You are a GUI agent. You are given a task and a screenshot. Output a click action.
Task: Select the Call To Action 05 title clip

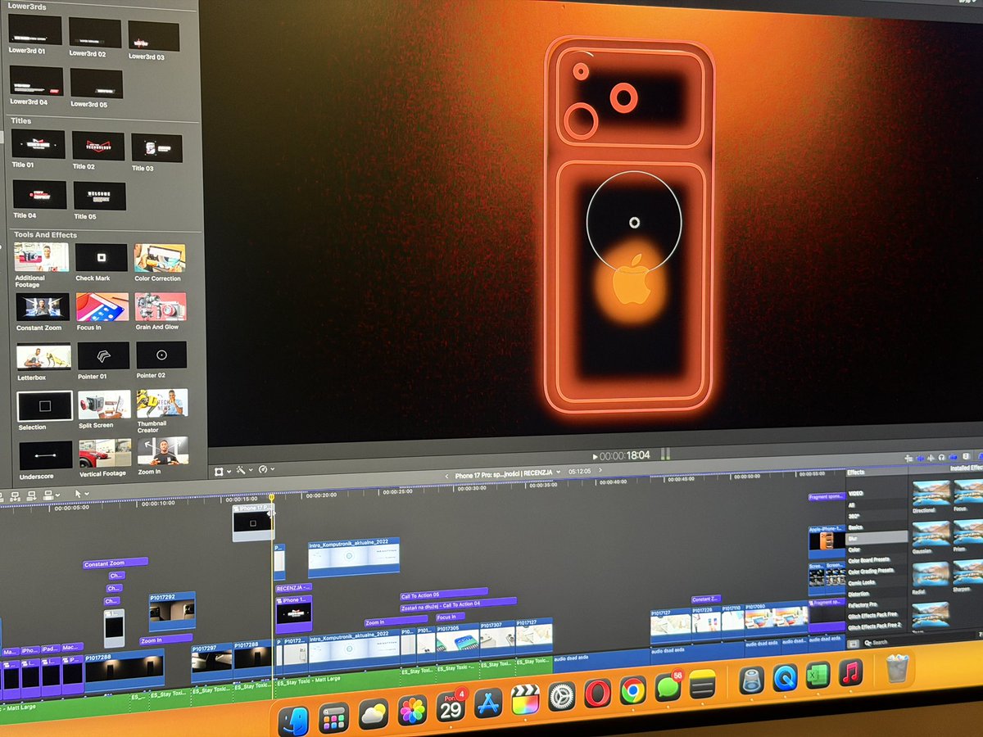pyautogui.click(x=443, y=593)
